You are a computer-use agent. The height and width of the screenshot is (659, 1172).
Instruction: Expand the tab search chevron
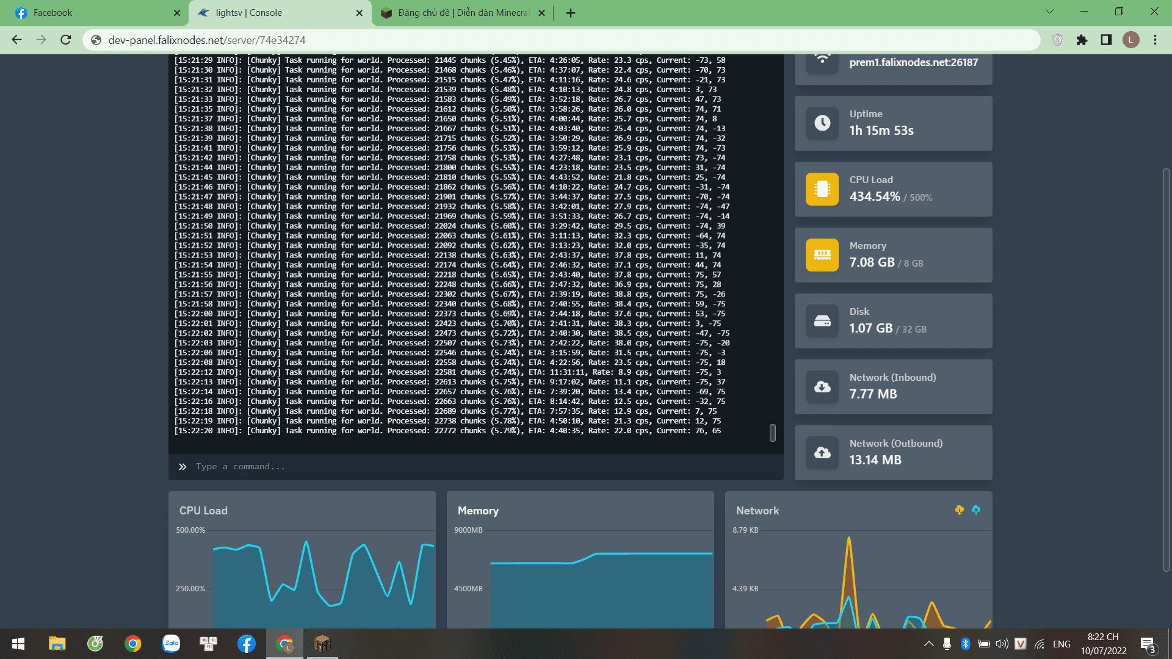click(x=1049, y=12)
